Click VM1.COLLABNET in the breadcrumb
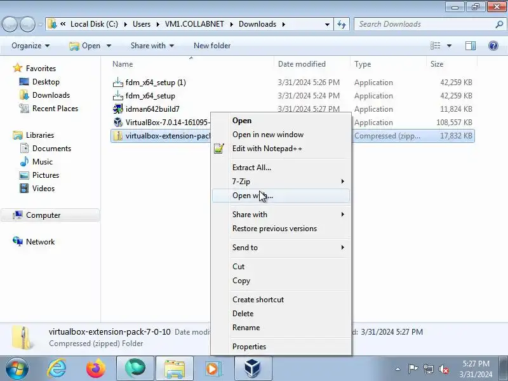The width and height of the screenshot is (508, 381). (x=194, y=24)
